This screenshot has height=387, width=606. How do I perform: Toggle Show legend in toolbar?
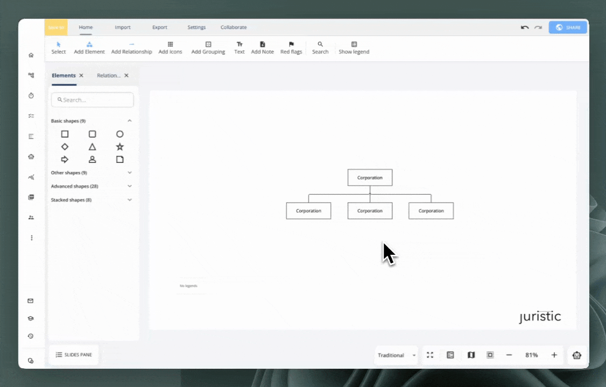tap(354, 48)
